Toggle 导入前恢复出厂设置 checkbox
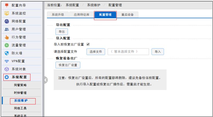This screenshot has height=117, width=213. point(88,44)
